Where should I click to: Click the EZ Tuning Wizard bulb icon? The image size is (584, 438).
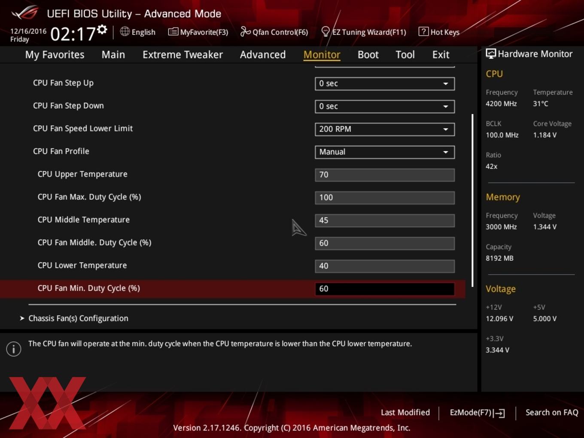325,31
